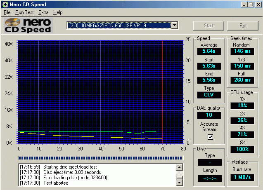This screenshot has height=190, width=263.
Task: Click the log scrollbar thumb
Action: [180, 178]
